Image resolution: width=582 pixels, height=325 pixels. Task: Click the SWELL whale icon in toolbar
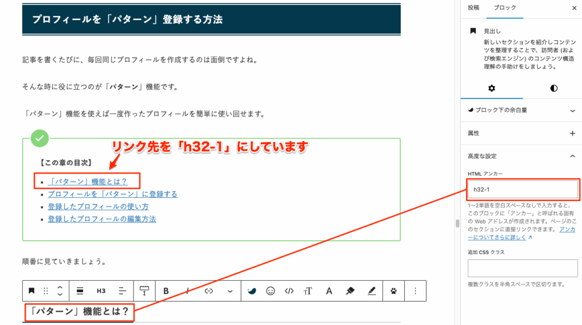click(252, 291)
